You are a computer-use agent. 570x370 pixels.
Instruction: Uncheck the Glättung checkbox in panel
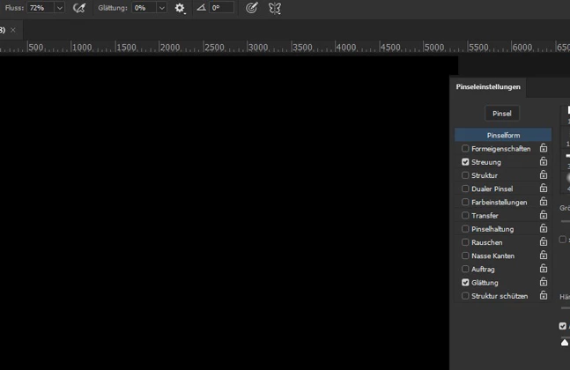(x=465, y=283)
